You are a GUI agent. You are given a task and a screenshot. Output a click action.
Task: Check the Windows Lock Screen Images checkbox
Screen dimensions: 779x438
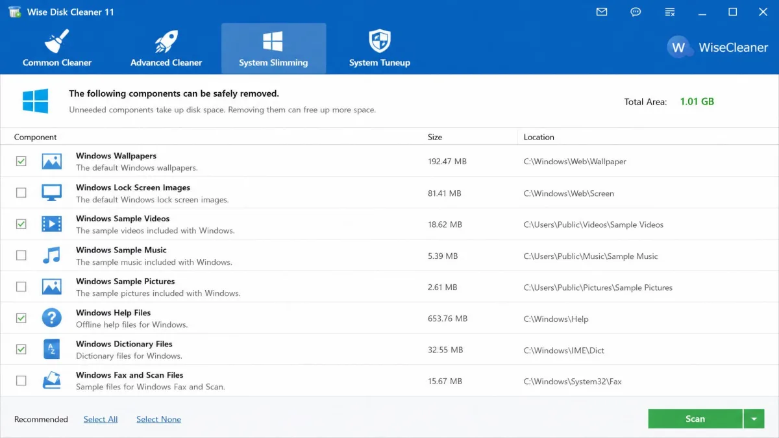(x=21, y=193)
